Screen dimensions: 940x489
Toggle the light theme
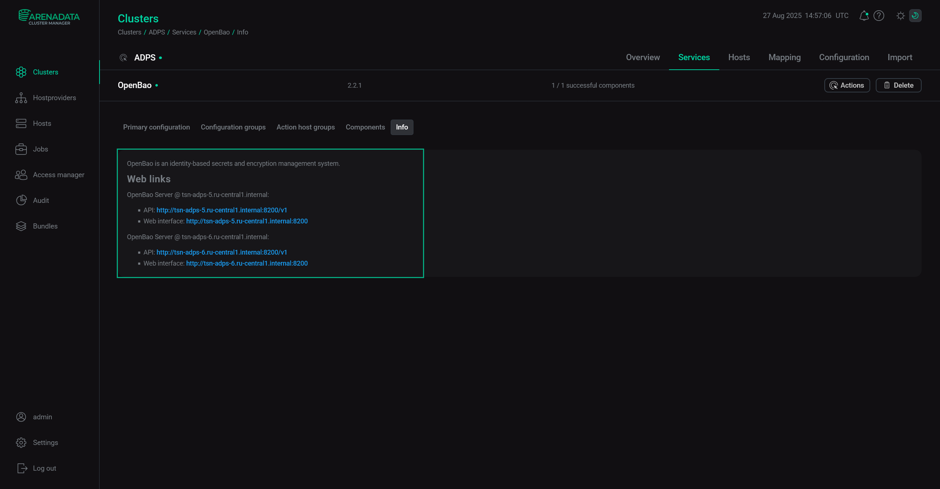(x=901, y=15)
